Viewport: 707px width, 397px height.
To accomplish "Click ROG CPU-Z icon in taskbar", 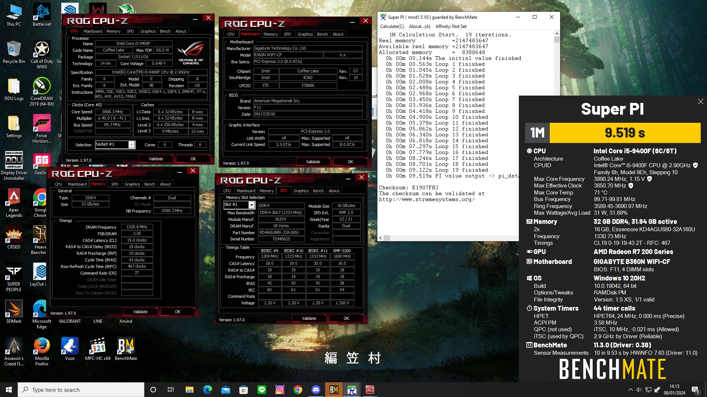I will (370, 390).
